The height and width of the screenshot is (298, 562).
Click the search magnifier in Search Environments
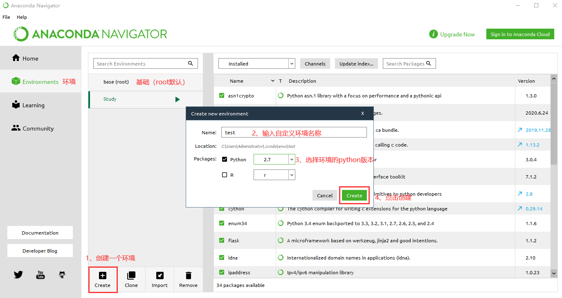[x=191, y=63]
